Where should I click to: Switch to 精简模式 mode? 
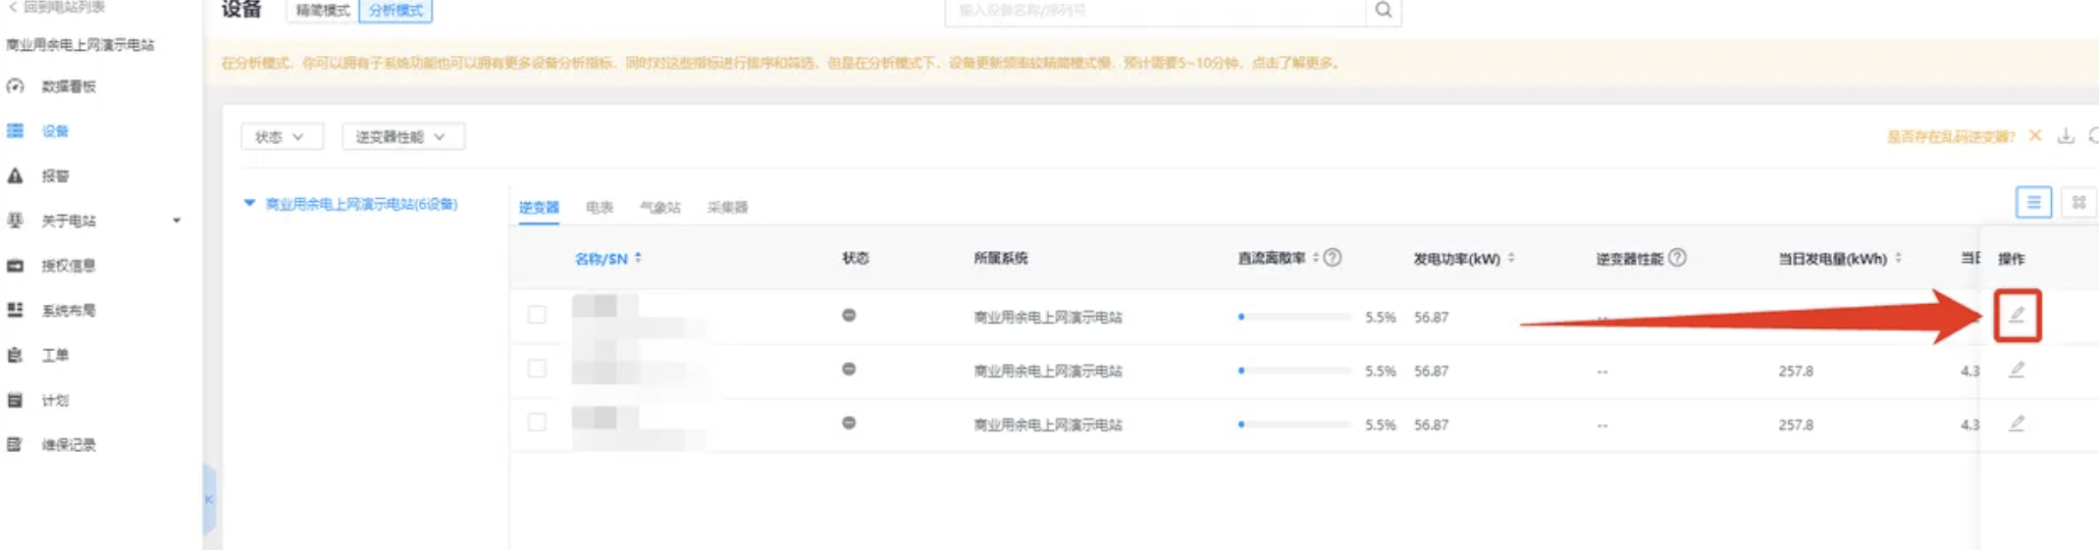(323, 10)
